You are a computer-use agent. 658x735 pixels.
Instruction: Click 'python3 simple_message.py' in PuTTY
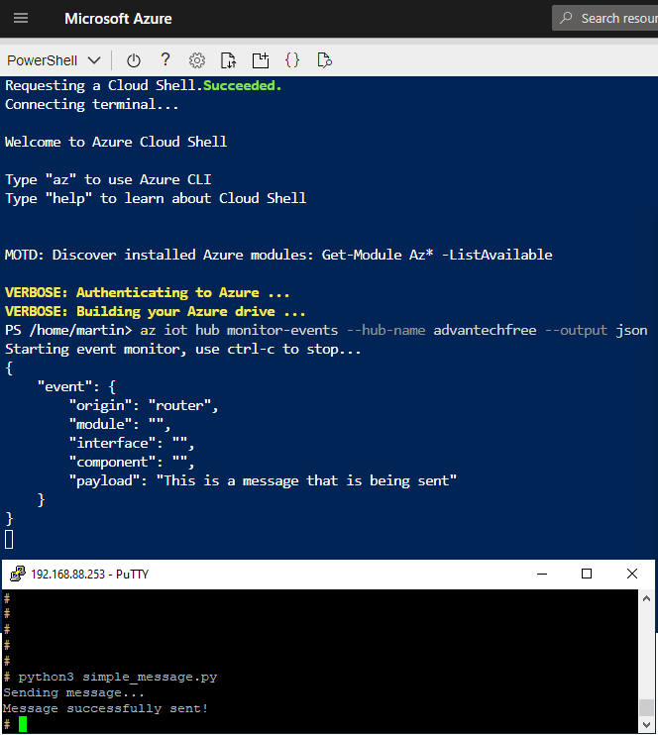(117, 677)
